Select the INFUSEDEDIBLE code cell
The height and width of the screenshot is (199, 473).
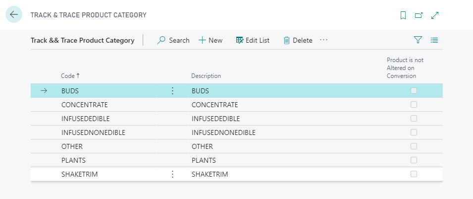pyautogui.click(x=85, y=119)
